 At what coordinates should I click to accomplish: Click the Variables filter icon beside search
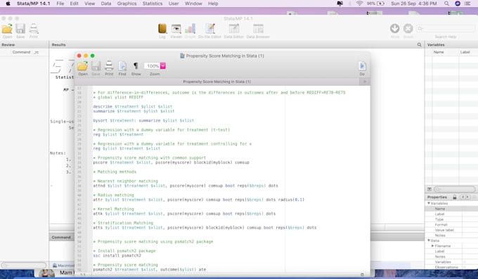[429, 189]
